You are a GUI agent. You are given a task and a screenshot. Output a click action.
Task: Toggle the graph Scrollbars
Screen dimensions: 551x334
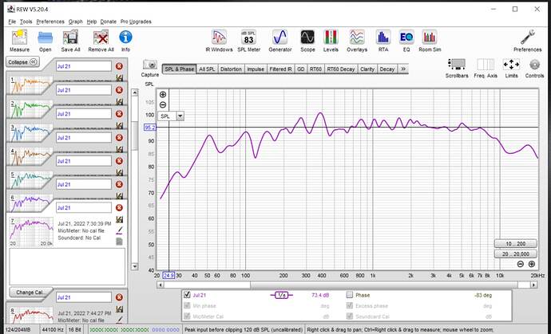(457, 68)
